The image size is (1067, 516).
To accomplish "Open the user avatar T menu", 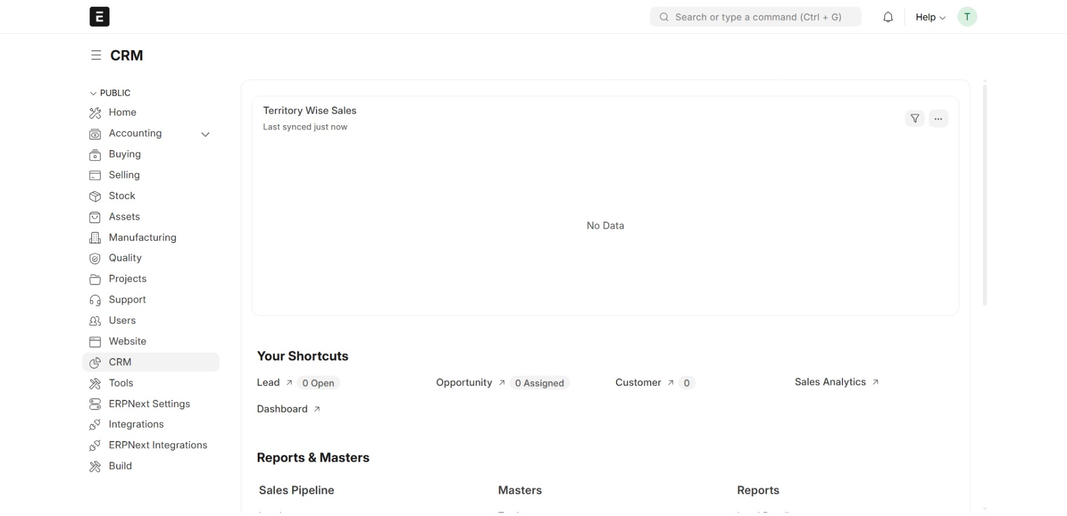I will 967,17.
